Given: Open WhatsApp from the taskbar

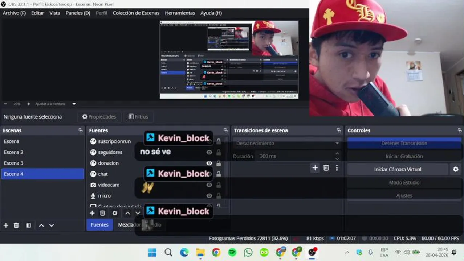Looking at the screenshot, I should point(248,252).
